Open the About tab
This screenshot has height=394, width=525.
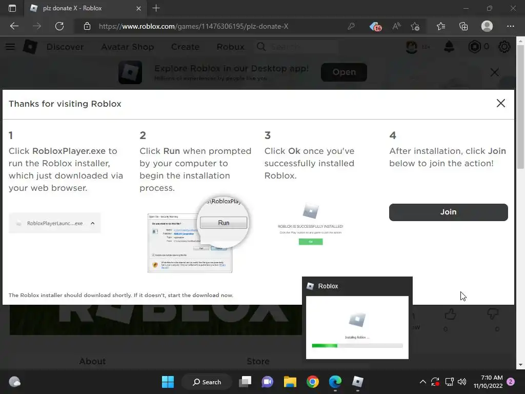click(92, 361)
